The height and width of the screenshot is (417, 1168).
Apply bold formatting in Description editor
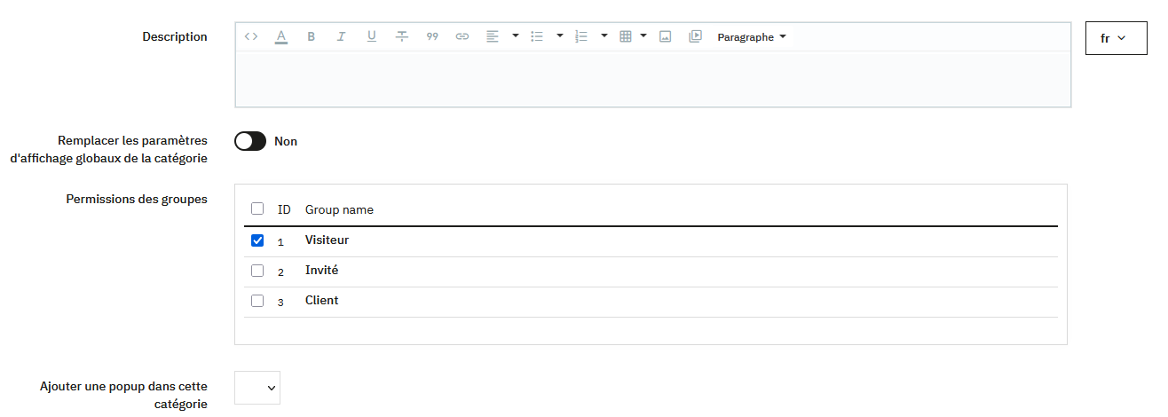pyautogui.click(x=311, y=36)
